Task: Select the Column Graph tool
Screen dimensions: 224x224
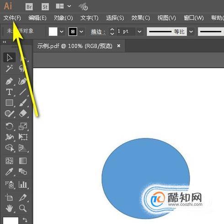Action: click(23, 184)
